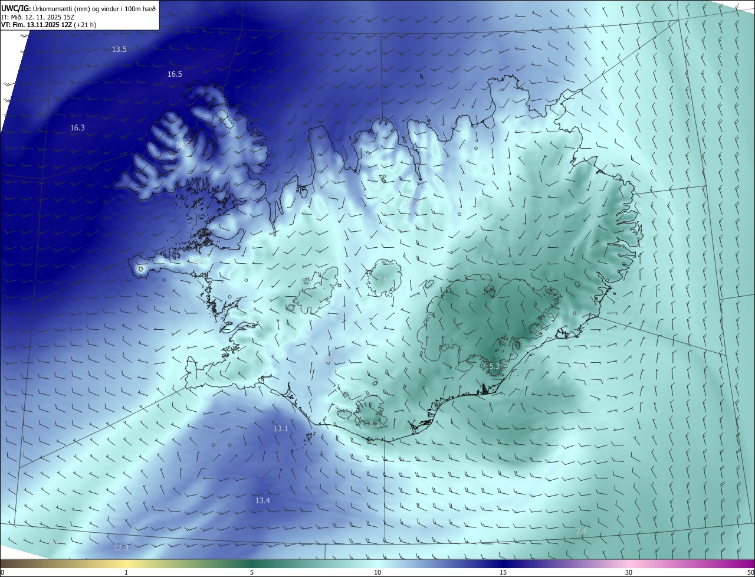Click the 13.4 value label over the ocean
The height and width of the screenshot is (577, 755).
pos(262,501)
